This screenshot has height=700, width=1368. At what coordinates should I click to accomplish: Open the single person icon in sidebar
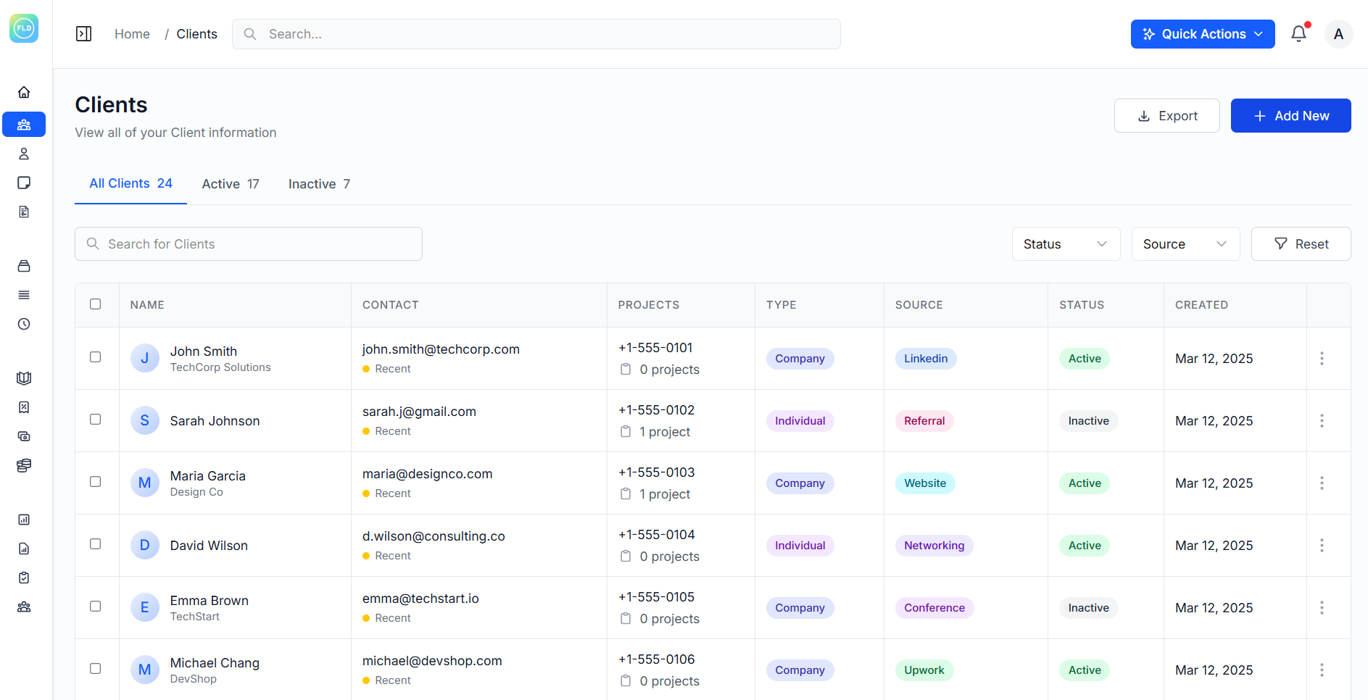tap(24, 154)
